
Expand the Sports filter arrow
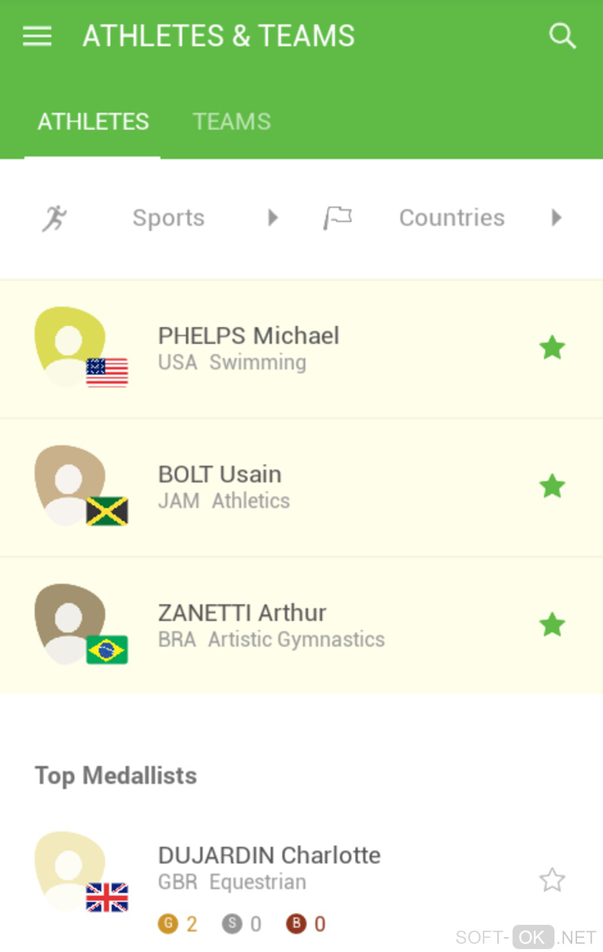coord(273,218)
